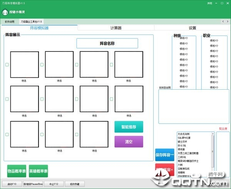Click the 按键小精灵 logo icon

(5, 12)
